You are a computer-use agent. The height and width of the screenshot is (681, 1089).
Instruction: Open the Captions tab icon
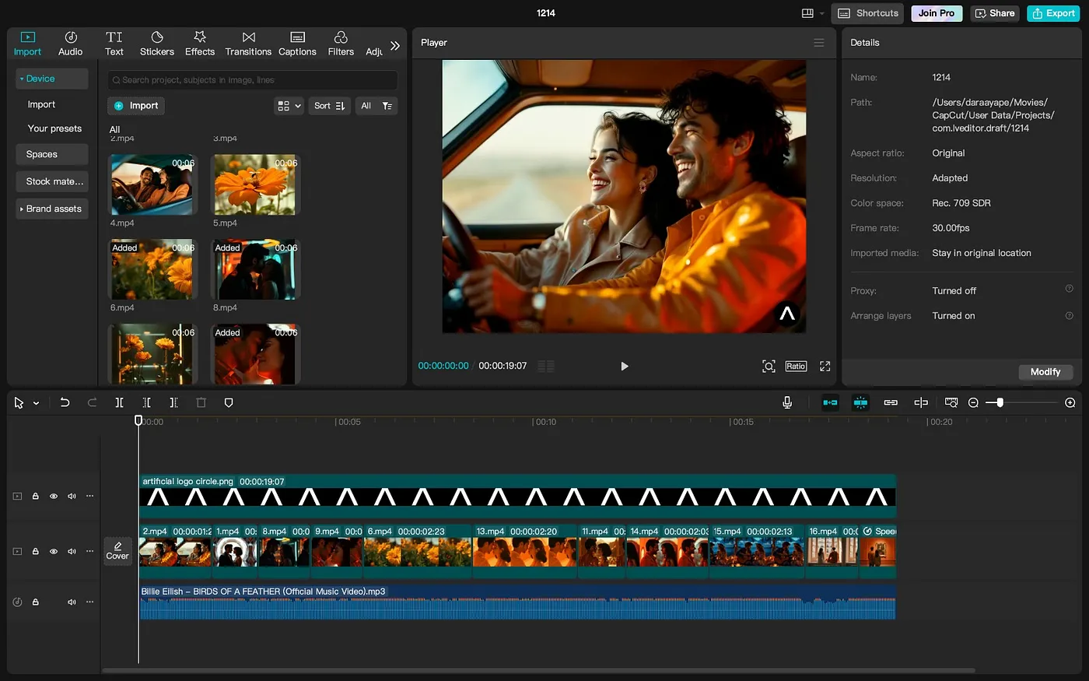(297, 37)
